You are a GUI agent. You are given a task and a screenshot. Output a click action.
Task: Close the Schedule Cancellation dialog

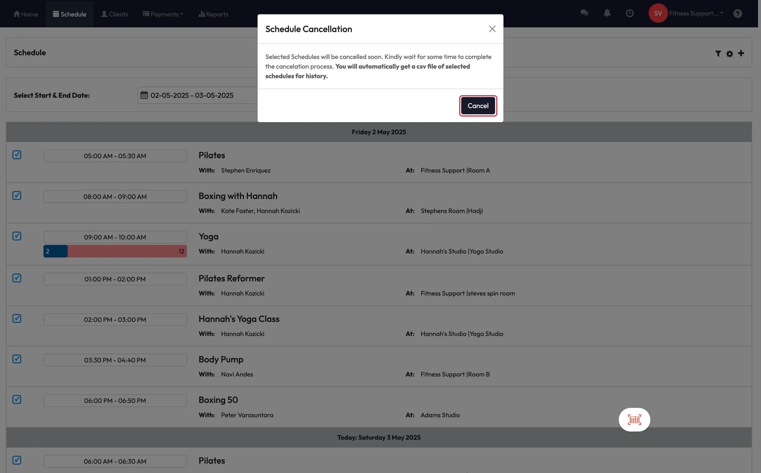492,29
